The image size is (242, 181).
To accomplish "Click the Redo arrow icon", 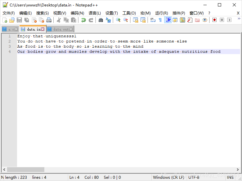I will coord(91,20).
